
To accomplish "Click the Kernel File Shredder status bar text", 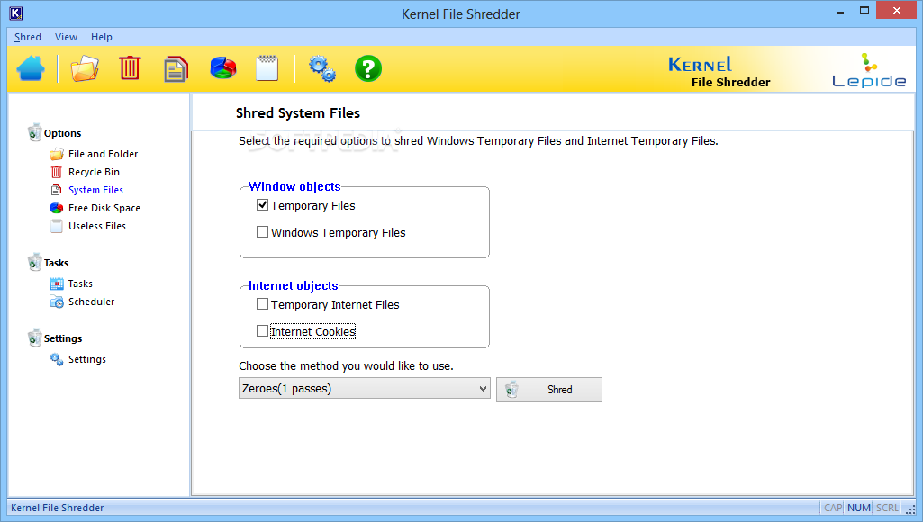I will [x=57, y=508].
